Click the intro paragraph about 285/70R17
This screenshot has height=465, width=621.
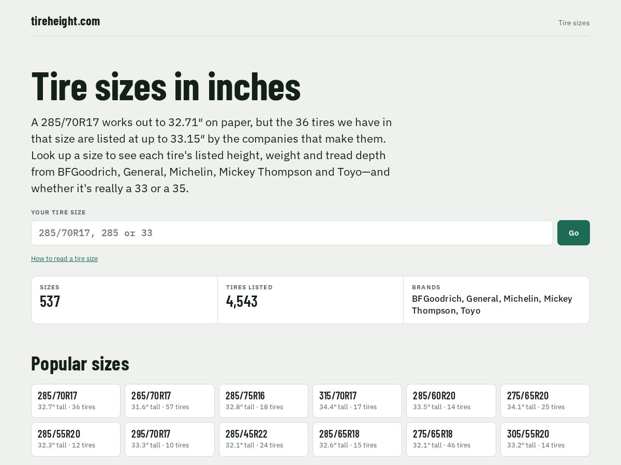pos(212,155)
